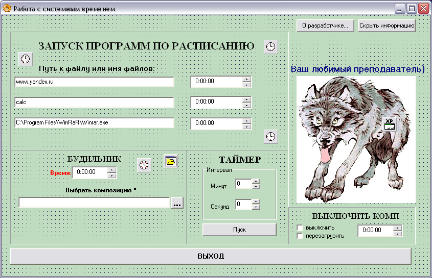
Task: Decrease time for Winrar.exe row
Action: 247,127
